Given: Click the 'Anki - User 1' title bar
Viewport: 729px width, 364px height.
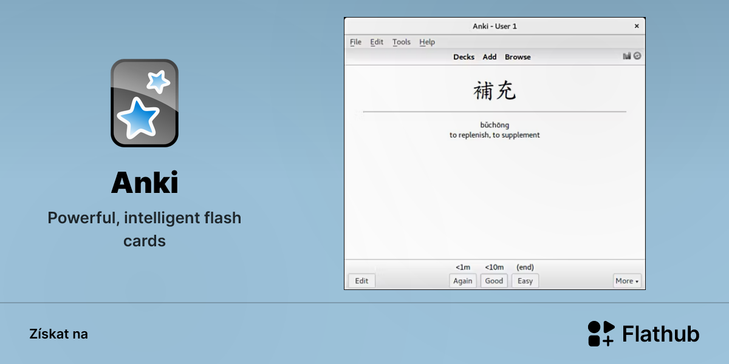Looking at the screenshot, I should [x=495, y=26].
